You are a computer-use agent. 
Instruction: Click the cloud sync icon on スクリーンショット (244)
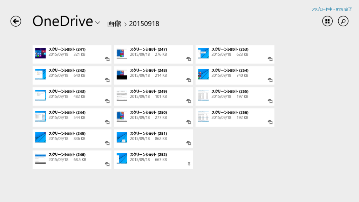pos(107,122)
